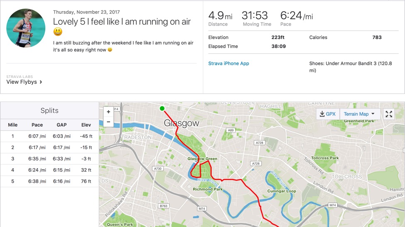Click the Pace column header in Splits
The height and width of the screenshot is (227, 405).
tap(37, 125)
